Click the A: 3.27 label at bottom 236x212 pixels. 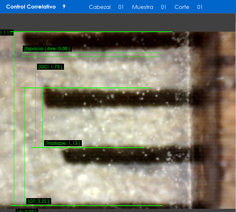[x=26, y=211]
